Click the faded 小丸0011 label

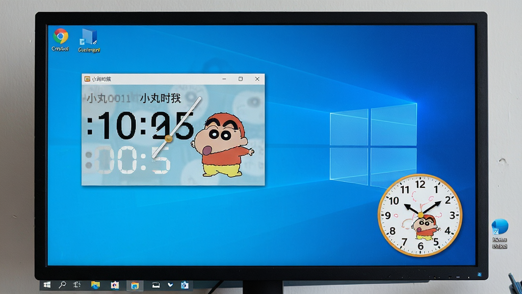(109, 99)
